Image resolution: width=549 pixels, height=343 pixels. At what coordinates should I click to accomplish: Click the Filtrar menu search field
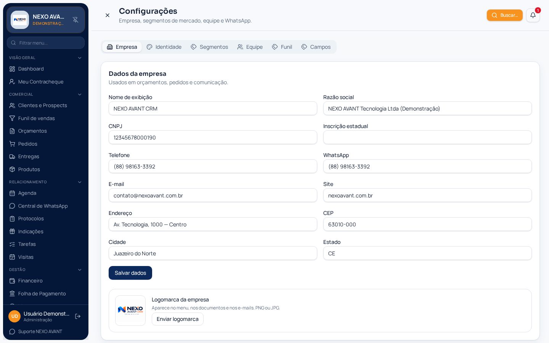[46, 43]
